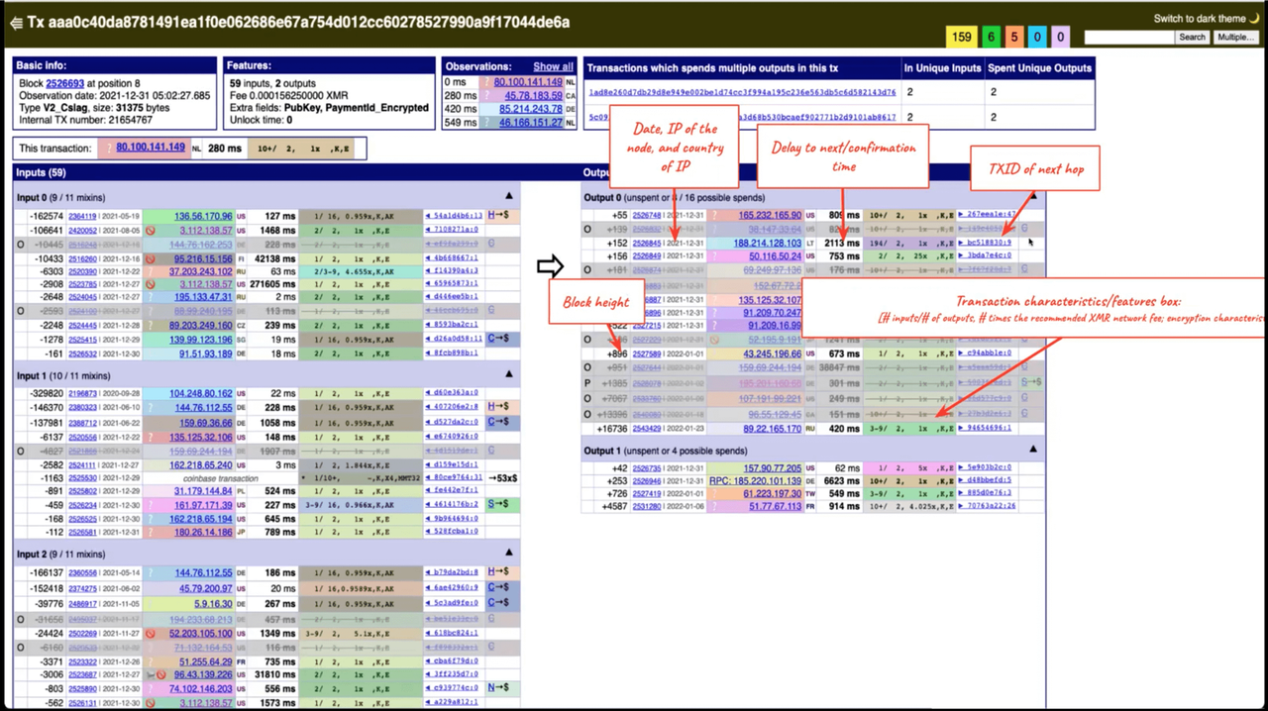The image size is (1268, 711).
Task: Click →53x$ tag on coinbase transaction row
Action: click(x=503, y=477)
